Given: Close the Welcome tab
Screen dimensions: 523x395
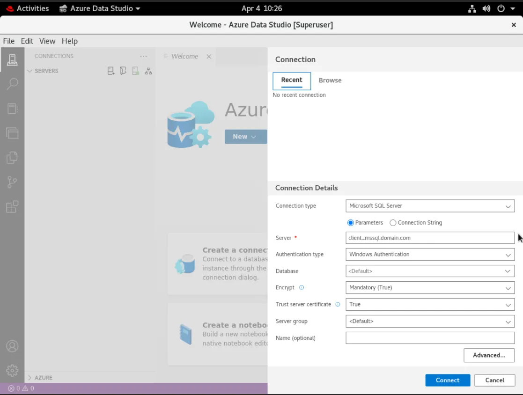Looking at the screenshot, I should point(209,56).
